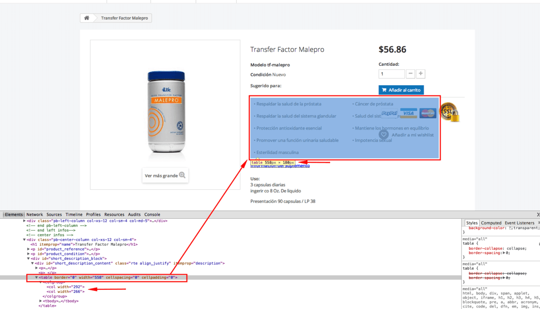Click the wishlist heart icon
The height and width of the screenshot is (309, 540).
(384, 134)
